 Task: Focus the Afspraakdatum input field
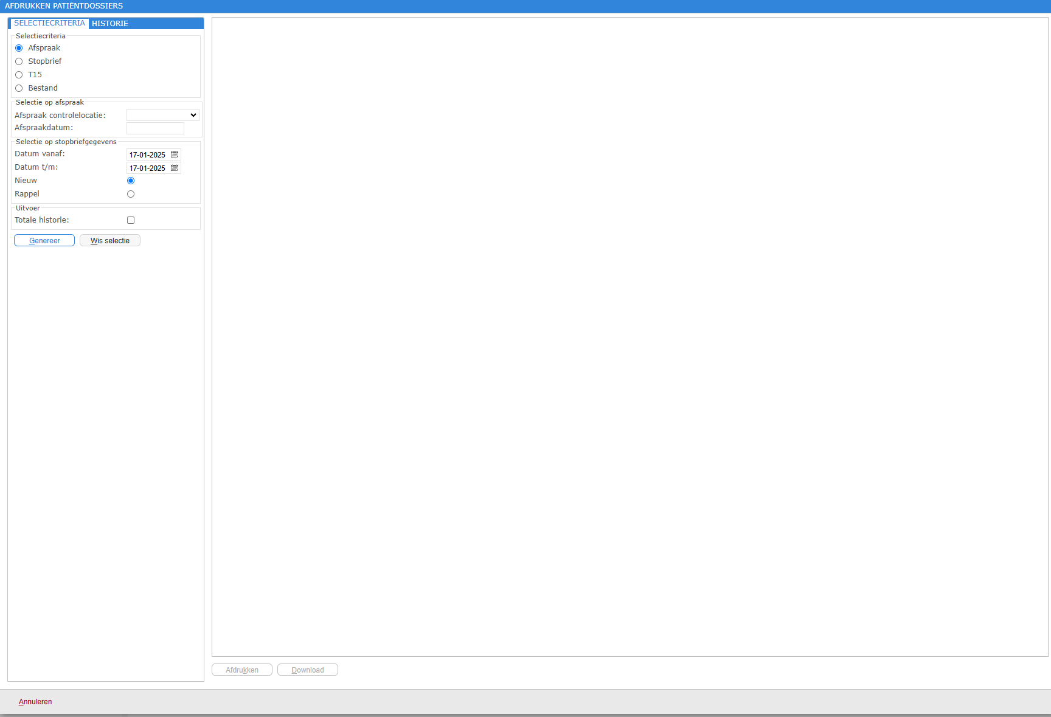pos(155,128)
